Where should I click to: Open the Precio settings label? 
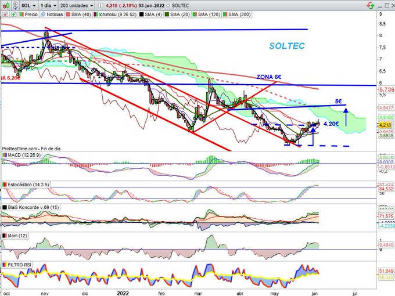click(31, 15)
